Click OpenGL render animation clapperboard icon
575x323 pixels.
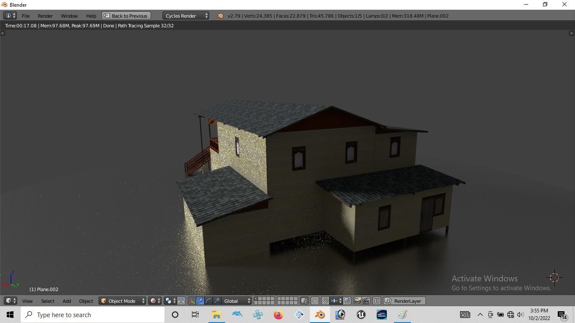pyautogui.click(x=366, y=301)
